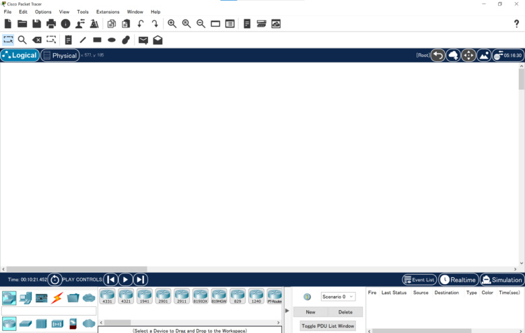Viewport: 525px width, 333px height.
Task: Choose the Draw Rectangle tool
Action: click(x=97, y=40)
